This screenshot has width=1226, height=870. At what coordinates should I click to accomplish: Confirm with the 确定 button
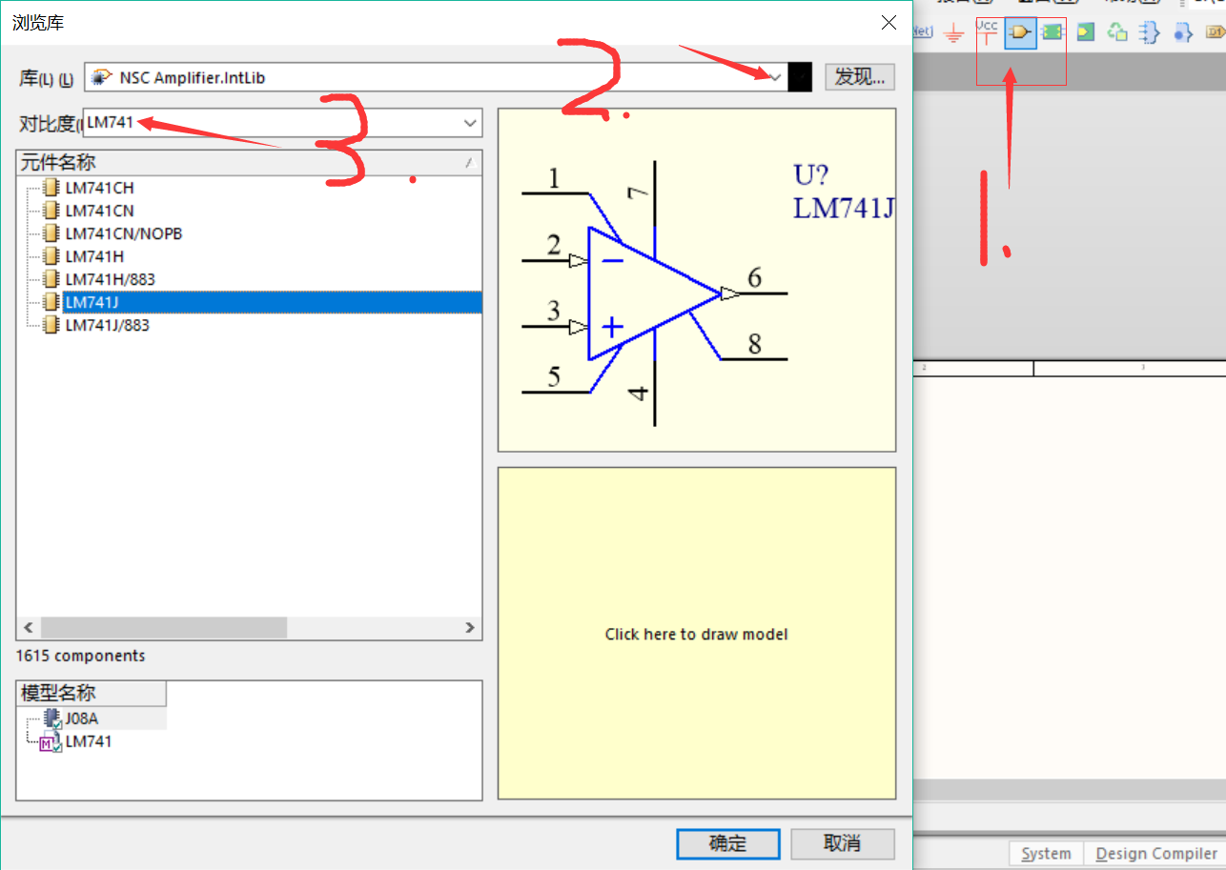[728, 843]
